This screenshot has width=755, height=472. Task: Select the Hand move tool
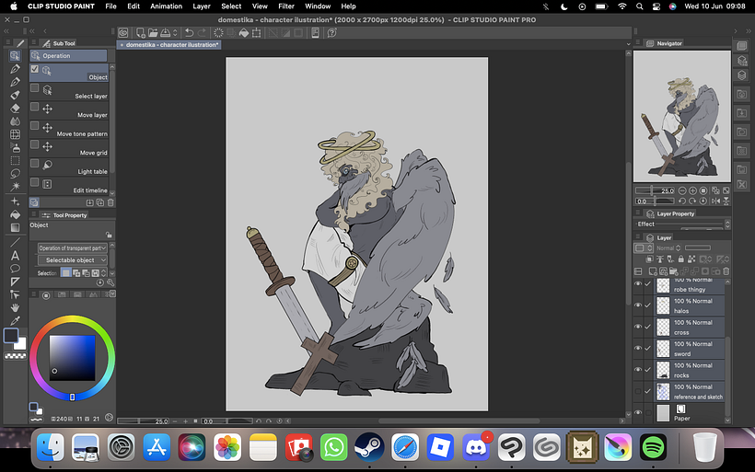pyautogui.click(x=15, y=307)
